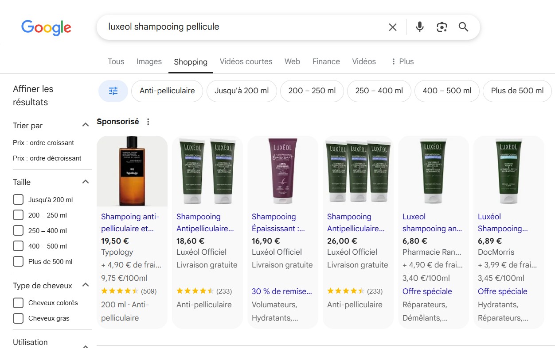
Task: Start voice search with microphone icon
Action: pyautogui.click(x=419, y=27)
